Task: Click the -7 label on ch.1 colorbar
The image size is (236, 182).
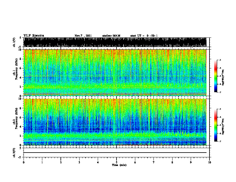Action: click(220, 92)
